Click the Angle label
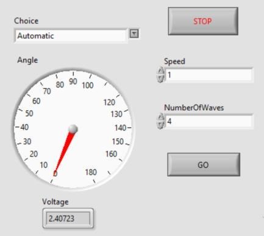 [x=27, y=60]
